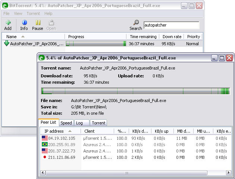Sort peers by the Client column header

click(x=97, y=131)
